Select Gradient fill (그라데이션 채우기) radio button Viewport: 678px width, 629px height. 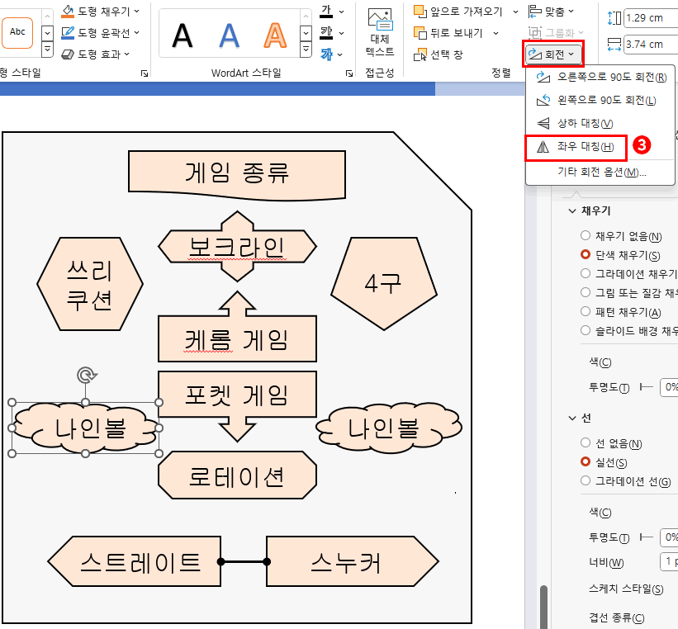(586, 274)
